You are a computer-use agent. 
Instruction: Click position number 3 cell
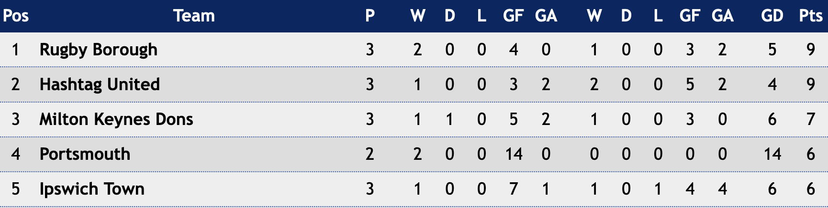coord(15,119)
